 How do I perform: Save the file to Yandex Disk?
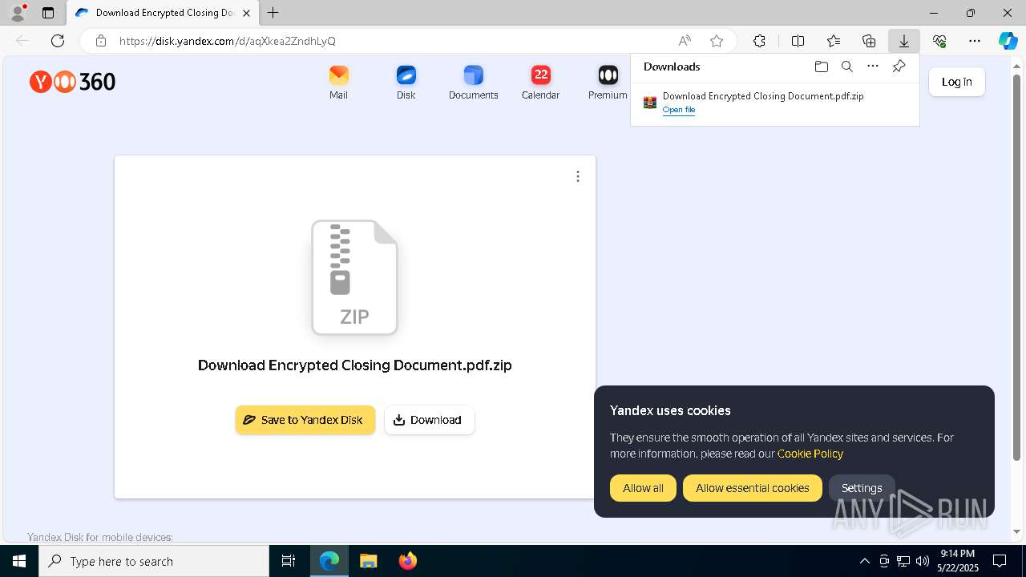click(x=305, y=420)
